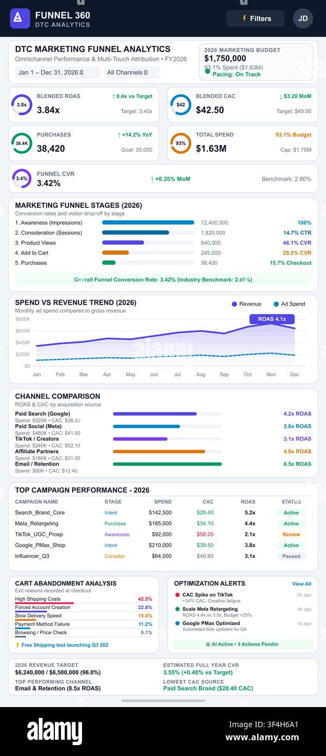Viewport: 326px width, 756px height.
Task: Open the JD user avatar
Action: [x=303, y=18]
